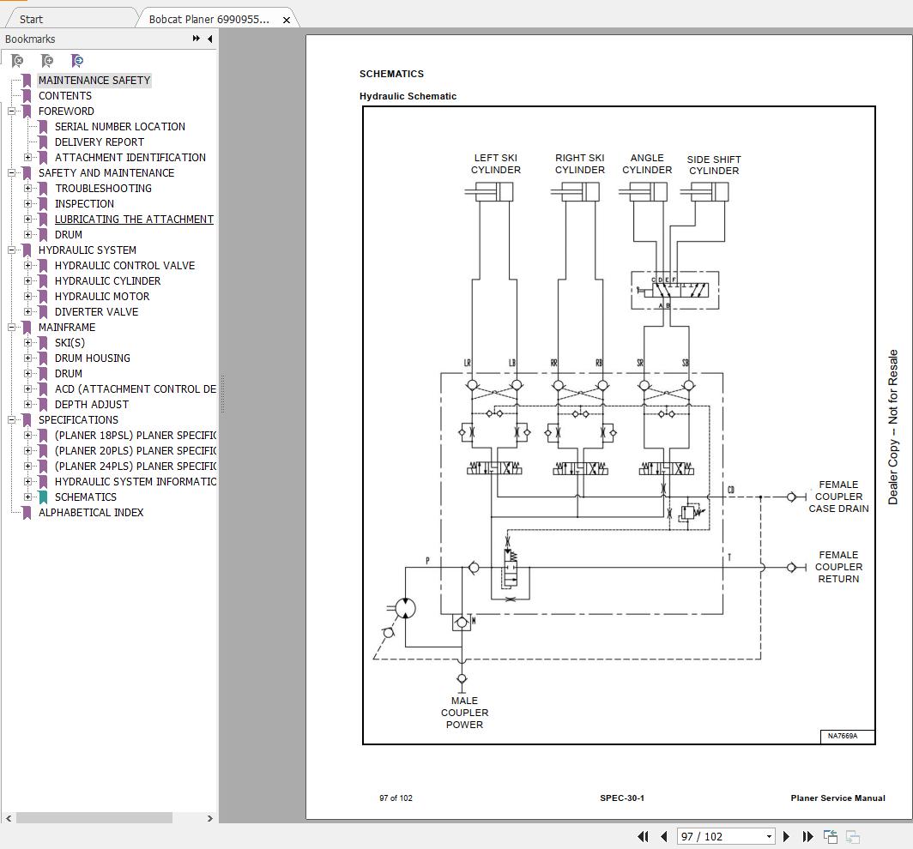Screen dimensions: 913x849
Task: Open the LUBRICATING THE ATTACHMENT bookmark
Action: pyautogui.click(x=134, y=220)
